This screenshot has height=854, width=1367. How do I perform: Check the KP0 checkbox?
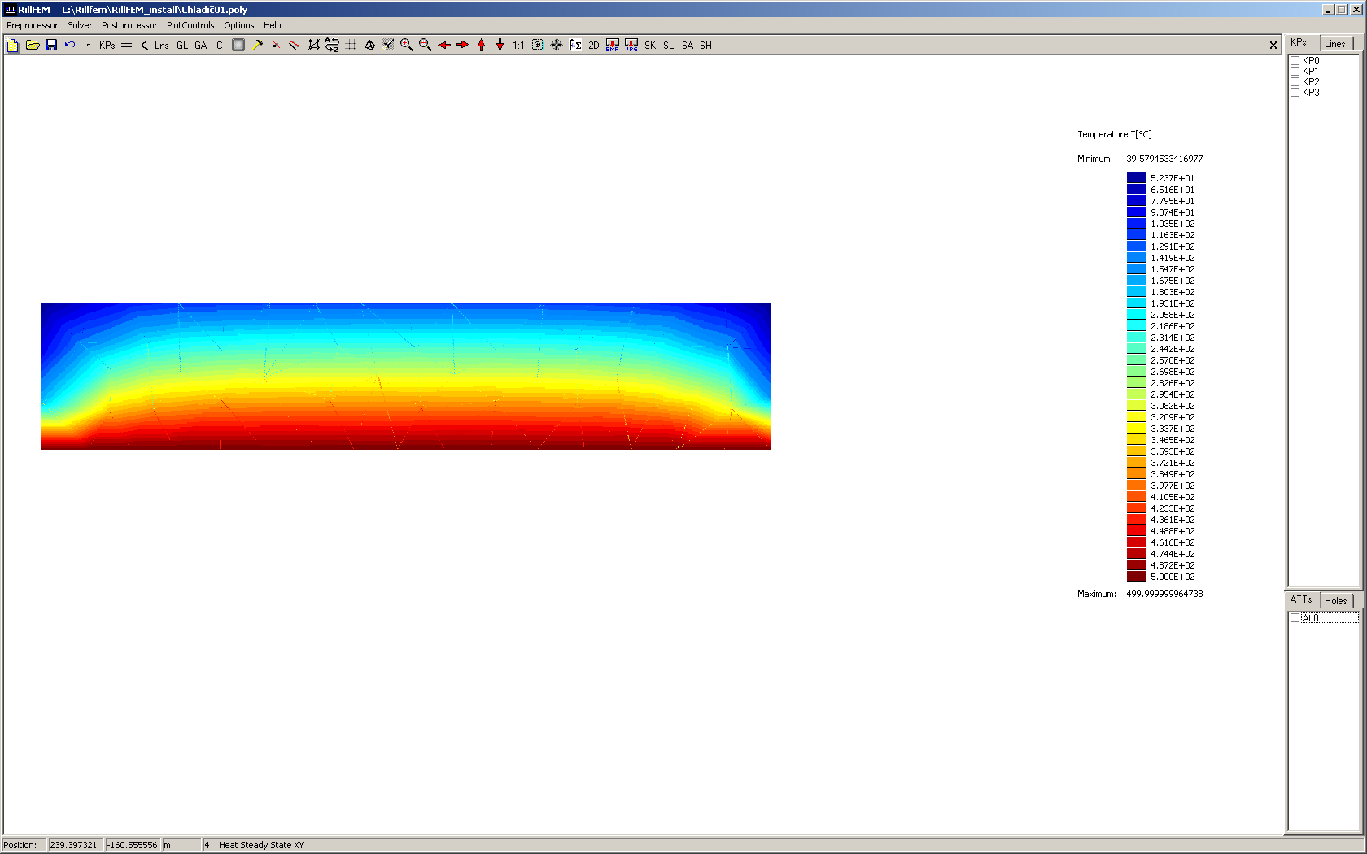1295,61
